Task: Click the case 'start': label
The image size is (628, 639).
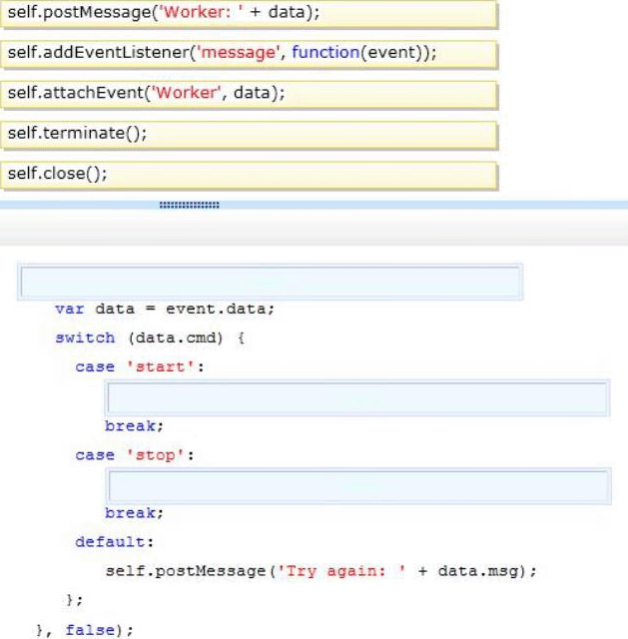Action: click(x=139, y=366)
